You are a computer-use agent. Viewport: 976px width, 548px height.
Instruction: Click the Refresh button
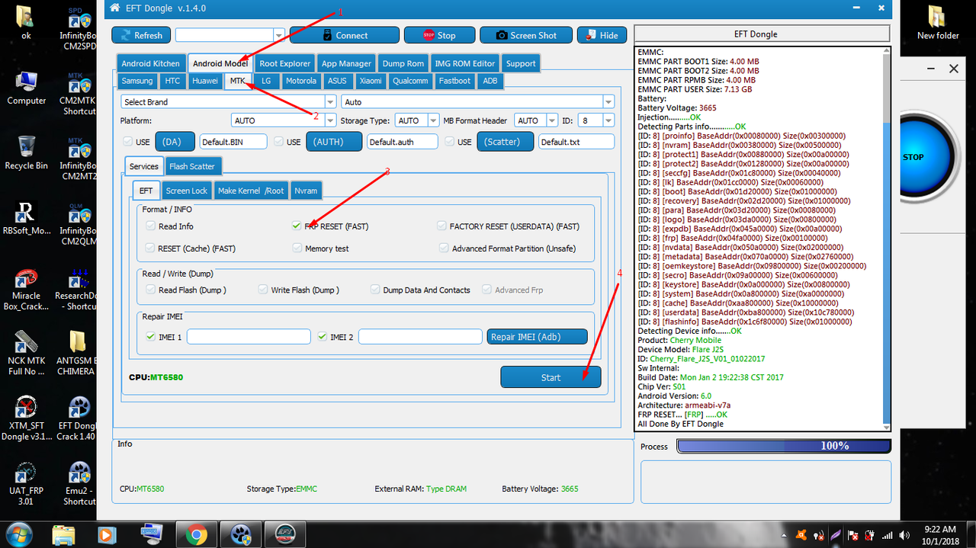[141, 35]
